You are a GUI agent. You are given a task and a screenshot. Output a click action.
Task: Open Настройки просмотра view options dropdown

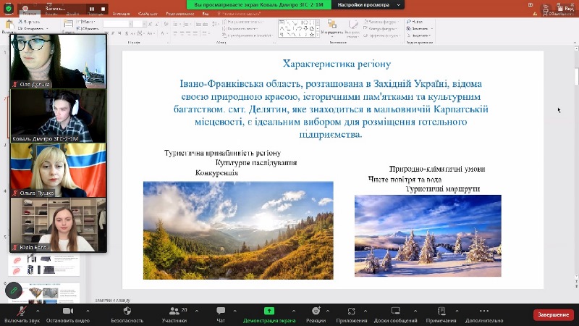364,4
